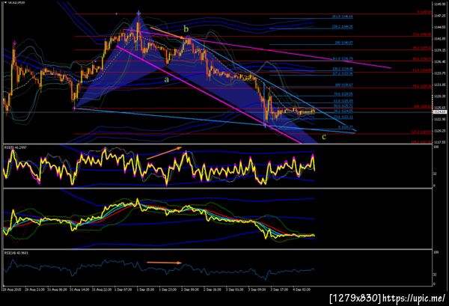Click the RSI(5) indicator label in the second pane
The width and height of the screenshot is (449, 306).
click(x=15, y=147)
